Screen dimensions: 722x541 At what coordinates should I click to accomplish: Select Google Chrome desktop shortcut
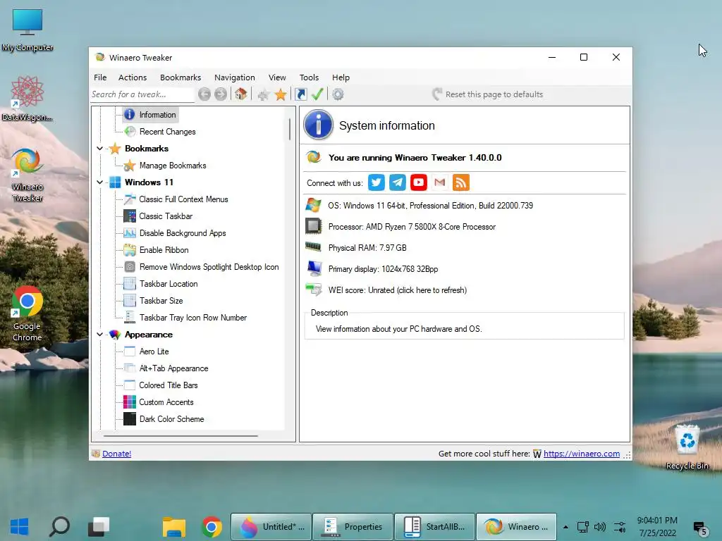tap(27, 315)
